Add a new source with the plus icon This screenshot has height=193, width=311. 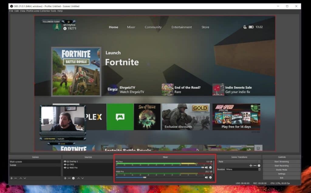(x=65, y=178)
